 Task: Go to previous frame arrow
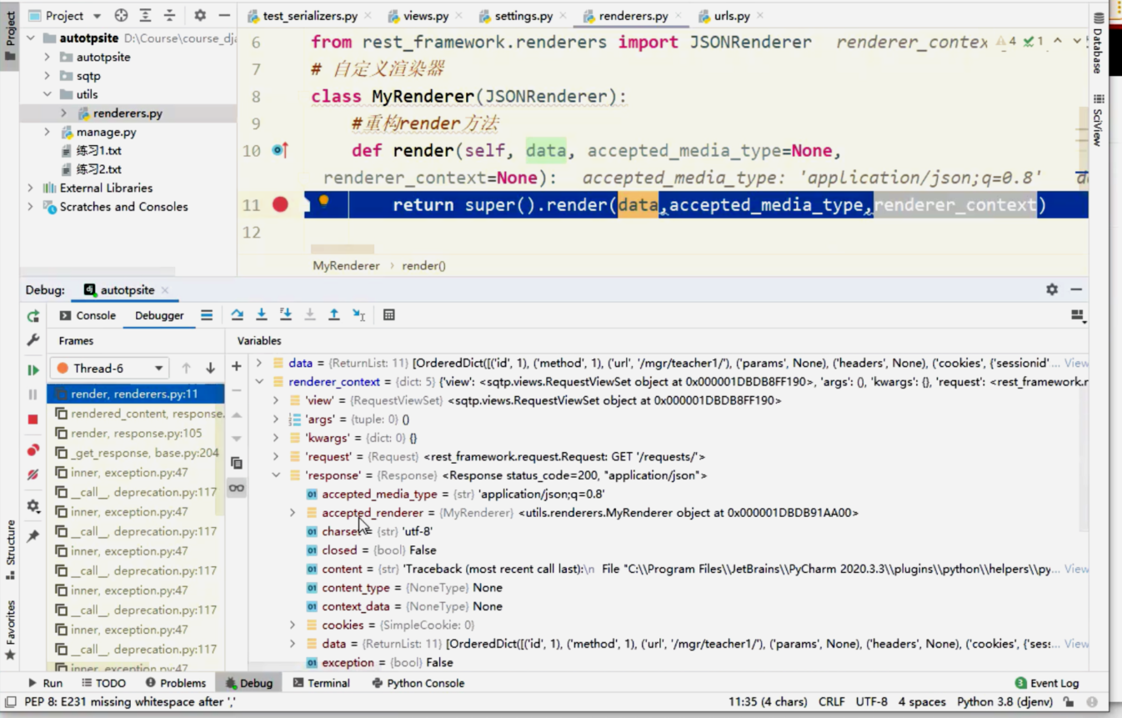[187, 368]
